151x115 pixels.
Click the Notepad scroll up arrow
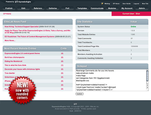[x=147, y=85]
